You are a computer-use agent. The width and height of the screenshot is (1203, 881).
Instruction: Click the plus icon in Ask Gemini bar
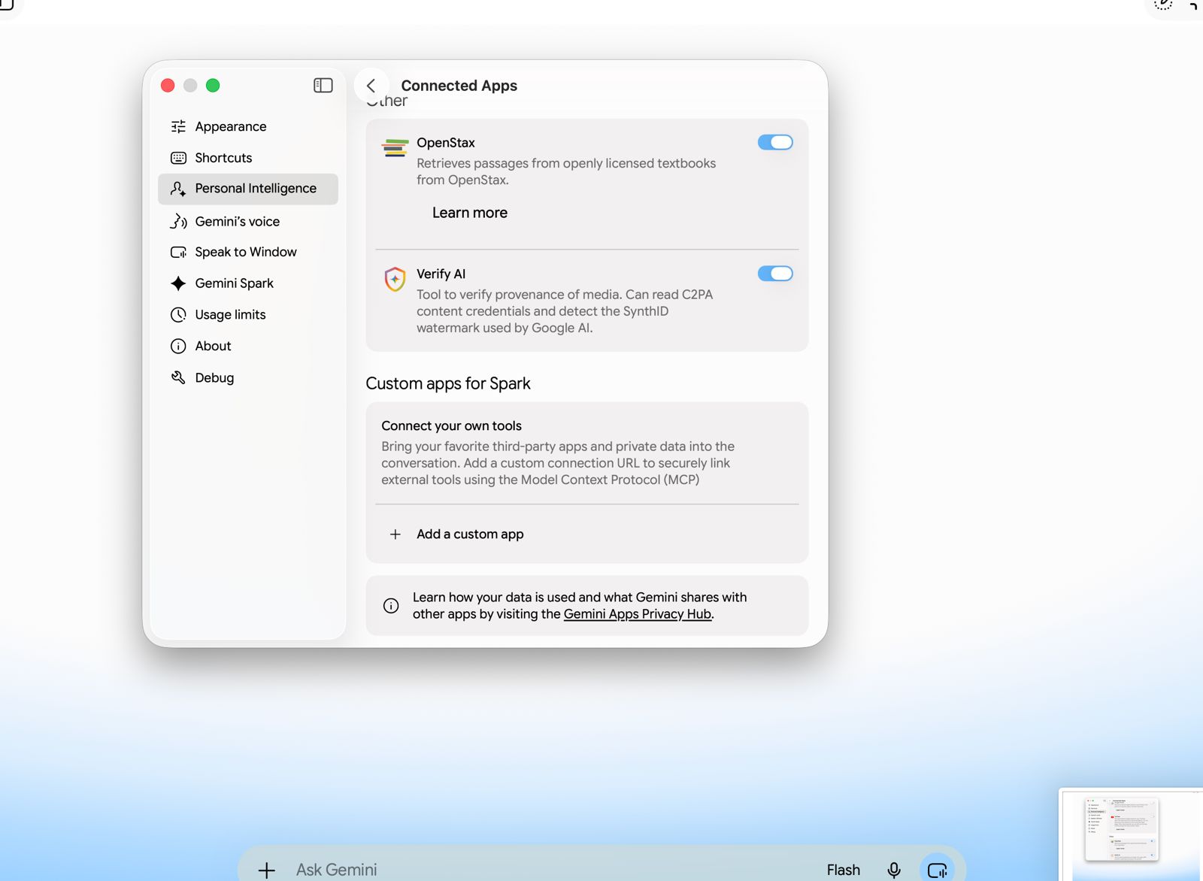click(267, 870)
